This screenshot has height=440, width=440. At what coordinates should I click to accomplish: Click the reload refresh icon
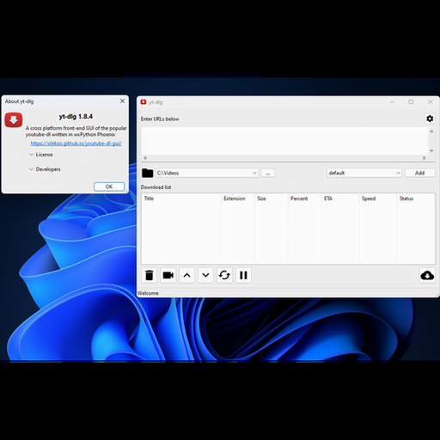pos(224,275)
